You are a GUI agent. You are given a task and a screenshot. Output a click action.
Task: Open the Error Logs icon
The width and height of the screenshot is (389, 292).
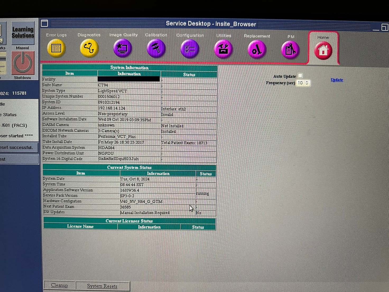56,48
